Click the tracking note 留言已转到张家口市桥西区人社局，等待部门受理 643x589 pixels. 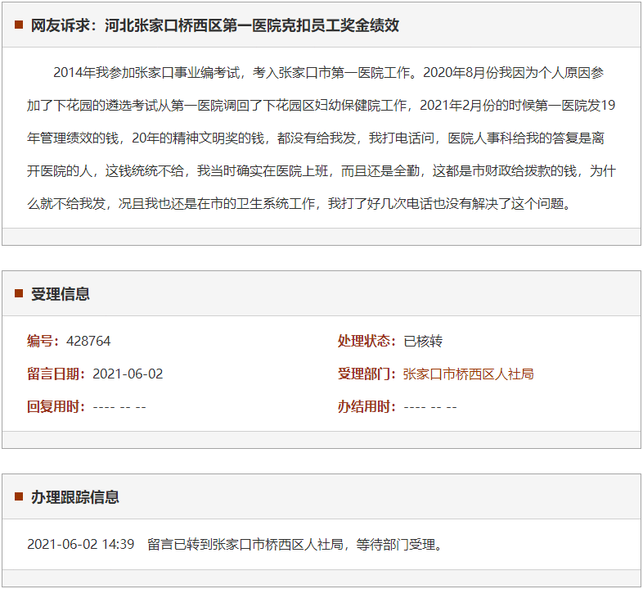(295, 545)
